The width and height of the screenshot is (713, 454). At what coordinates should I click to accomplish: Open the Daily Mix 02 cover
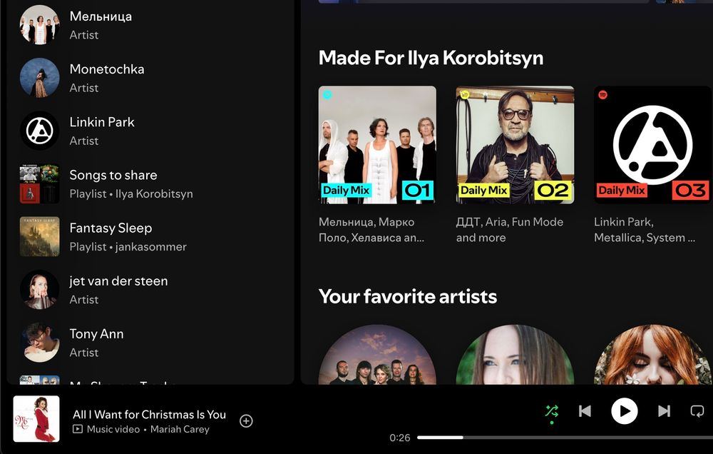[515, 145]
